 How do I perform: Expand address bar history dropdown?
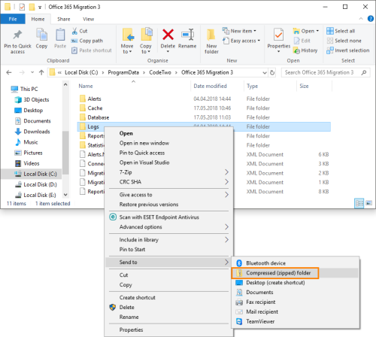[265, 73]
